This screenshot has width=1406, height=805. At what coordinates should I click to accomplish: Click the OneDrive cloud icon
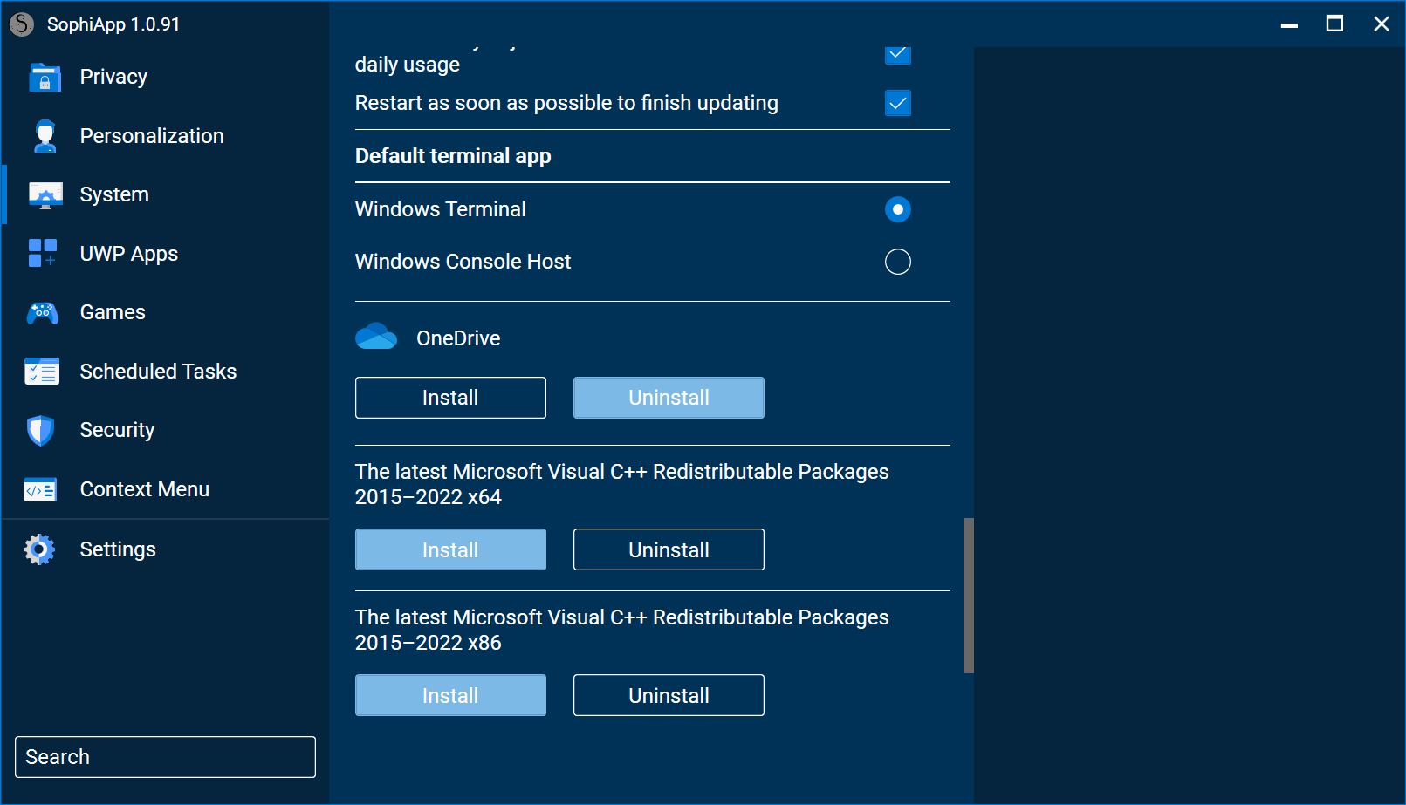click(x=376, y=338)
